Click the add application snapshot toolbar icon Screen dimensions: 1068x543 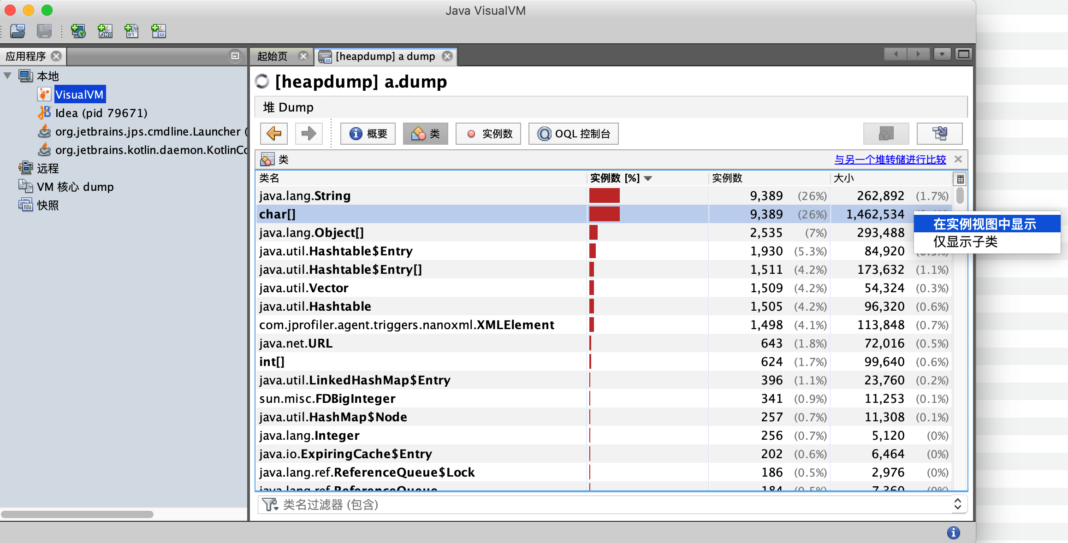coord(159,31)
